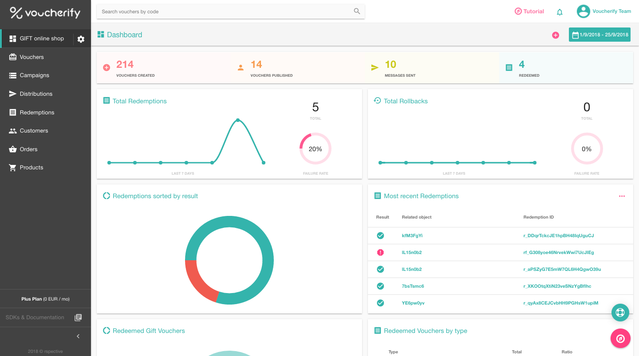Click the Vouchers Created plus icon
The height and width of the screenshot is (356, 639).
[106, 68]
